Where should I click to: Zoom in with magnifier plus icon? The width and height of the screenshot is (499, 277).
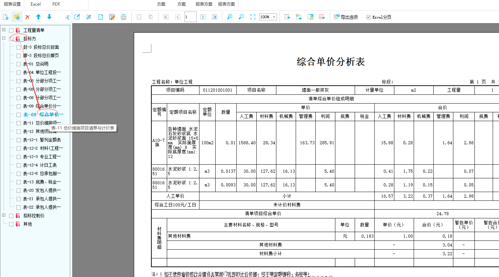[230, 17]
